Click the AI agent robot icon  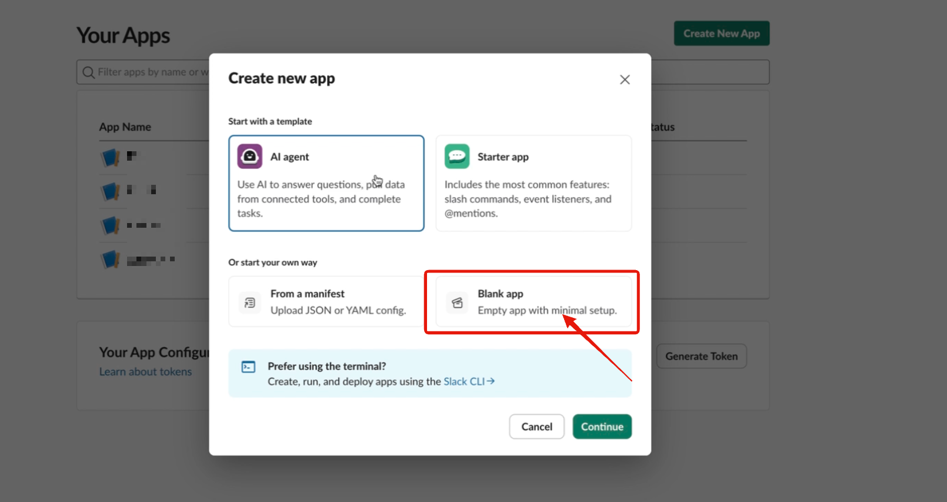point(250,157)
